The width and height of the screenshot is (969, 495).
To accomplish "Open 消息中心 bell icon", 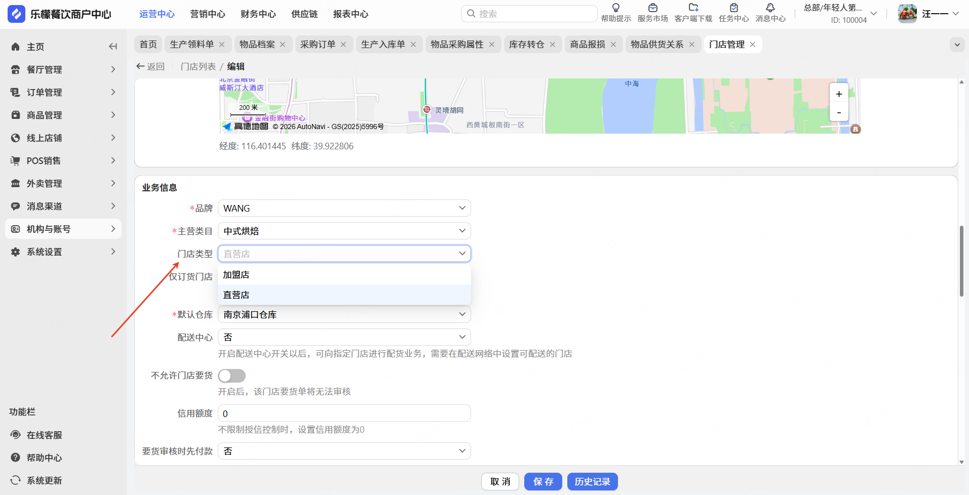I will (770, 8).
